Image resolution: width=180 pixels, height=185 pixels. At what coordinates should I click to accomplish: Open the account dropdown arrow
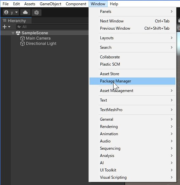click(16, 12)
